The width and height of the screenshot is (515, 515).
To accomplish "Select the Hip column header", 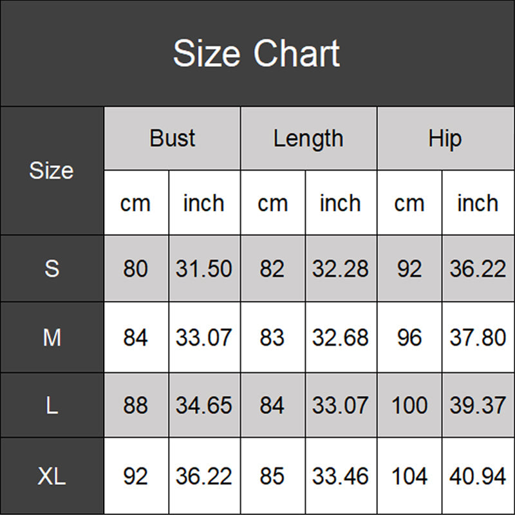I will 445,138.
